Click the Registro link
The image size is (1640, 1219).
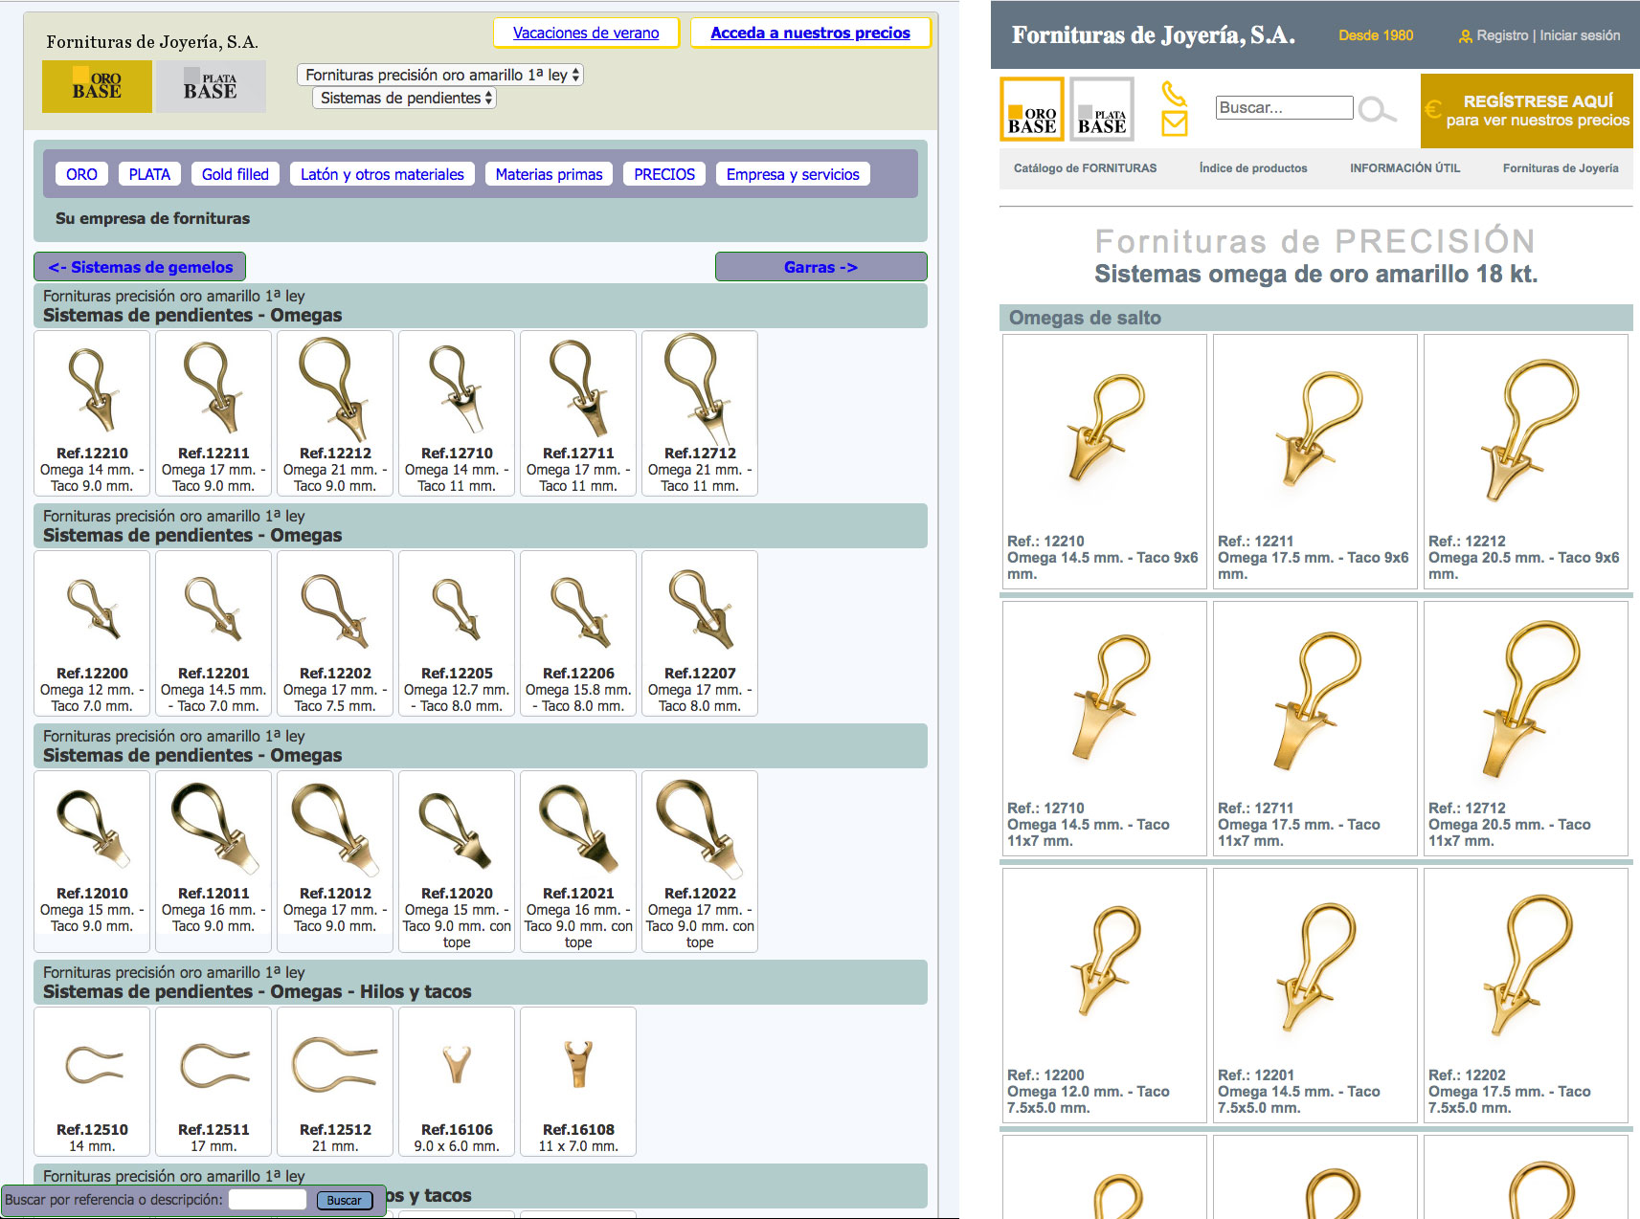[x=1502, y=35]
